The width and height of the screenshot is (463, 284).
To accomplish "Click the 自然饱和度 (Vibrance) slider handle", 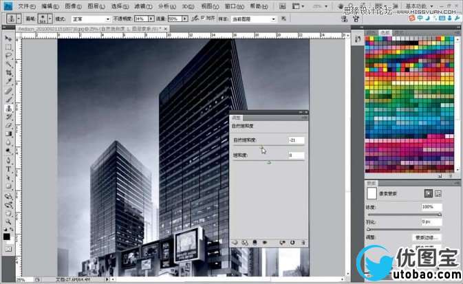I will point(261,146).
